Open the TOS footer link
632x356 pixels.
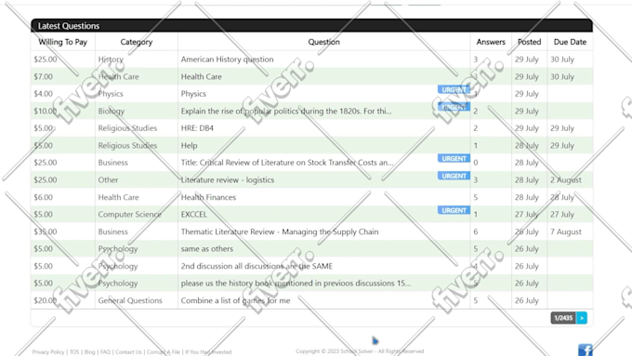coord(74,352)
